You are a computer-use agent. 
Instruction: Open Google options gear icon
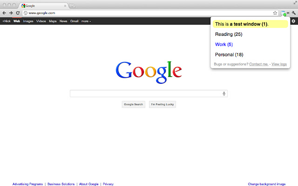pyautogui.click(x=293, y=21)
